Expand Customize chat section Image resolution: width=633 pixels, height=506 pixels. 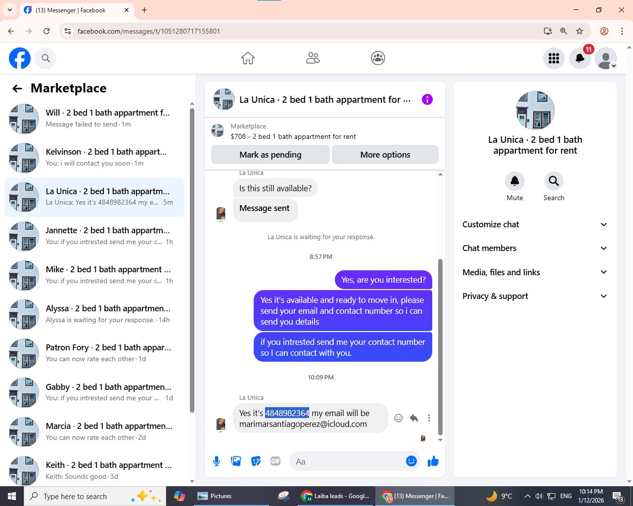[x=535, y=224]
